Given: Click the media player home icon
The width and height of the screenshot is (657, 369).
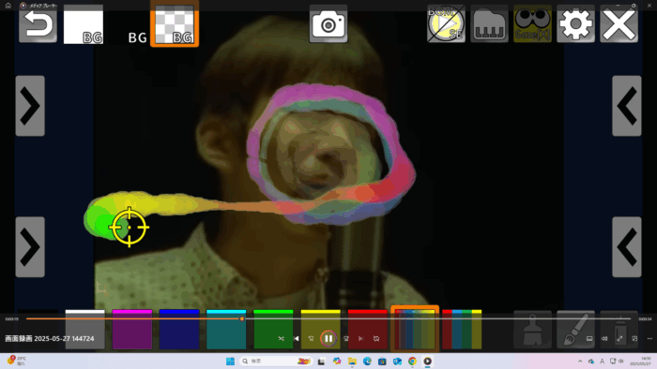Looking at the screenshot, I should click(8, 6).
